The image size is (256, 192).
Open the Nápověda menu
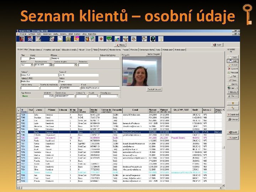pos(92,34)
